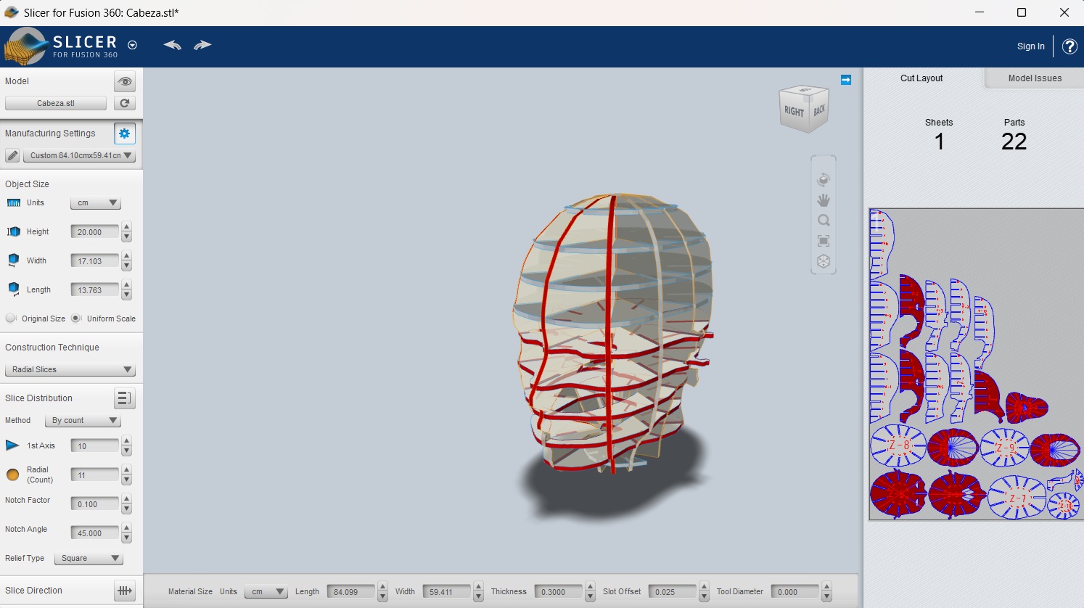The image size is (1084, 608).
Task: Click the Sign In link
Action: coord(1030,46)
